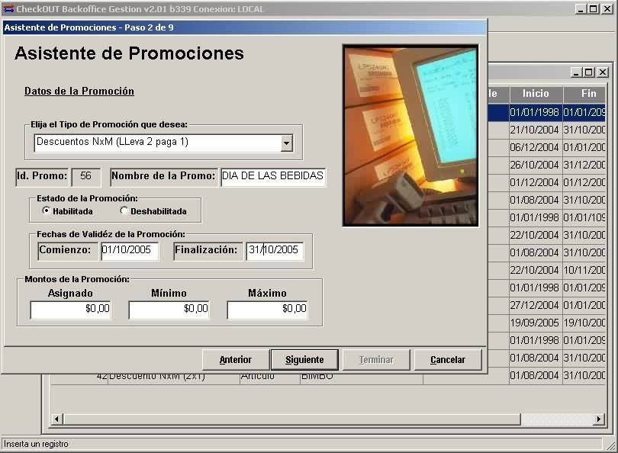Image resolution: width=618 pixels, height=453 pixels.
Task: Maximize the promotions list child window
Action: click(589, 72)
